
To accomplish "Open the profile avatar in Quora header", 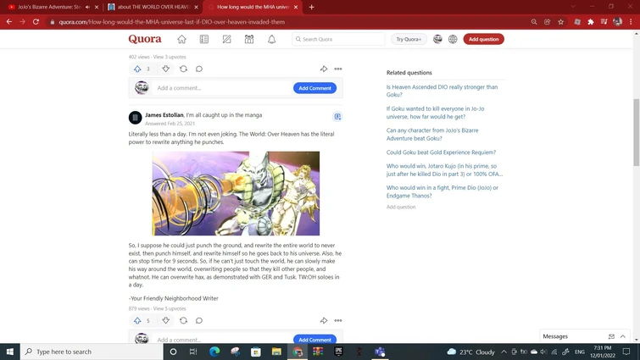I will click(x=437, y=39).
